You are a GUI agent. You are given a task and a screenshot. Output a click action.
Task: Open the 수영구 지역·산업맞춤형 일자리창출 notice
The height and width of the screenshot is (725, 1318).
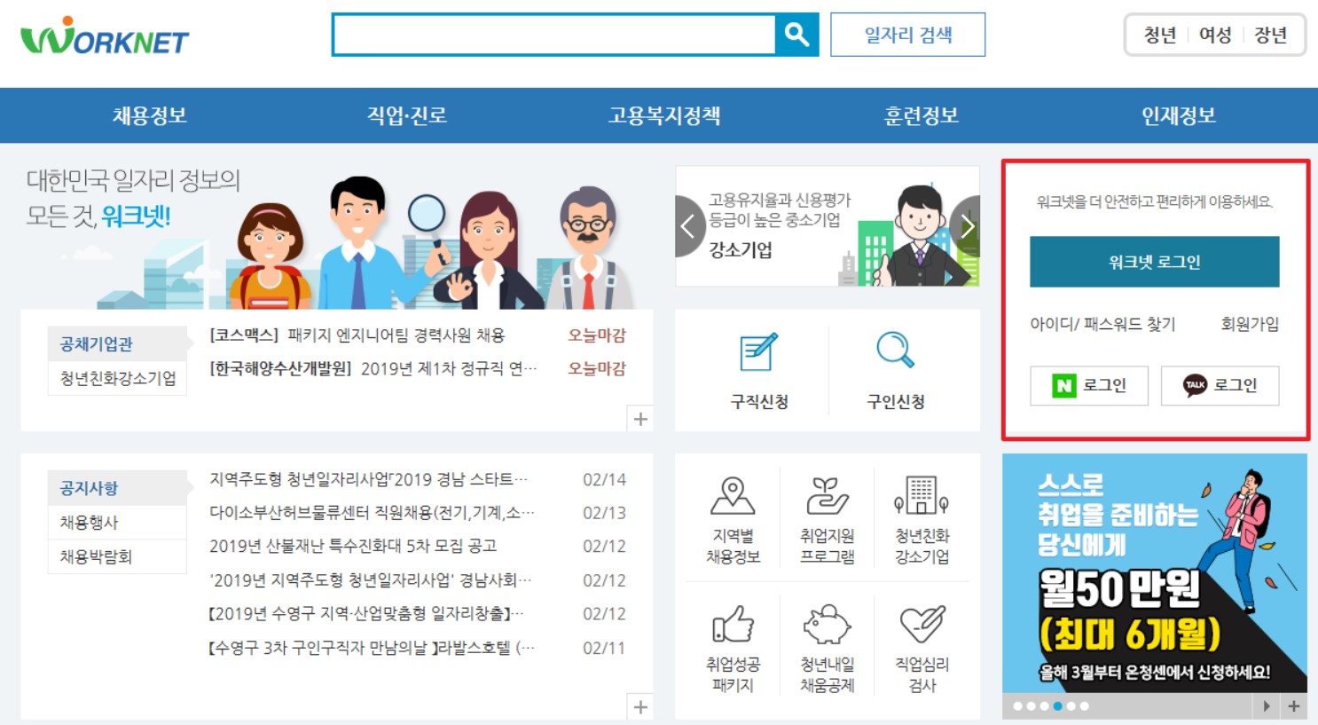click(x=366, y=613)
